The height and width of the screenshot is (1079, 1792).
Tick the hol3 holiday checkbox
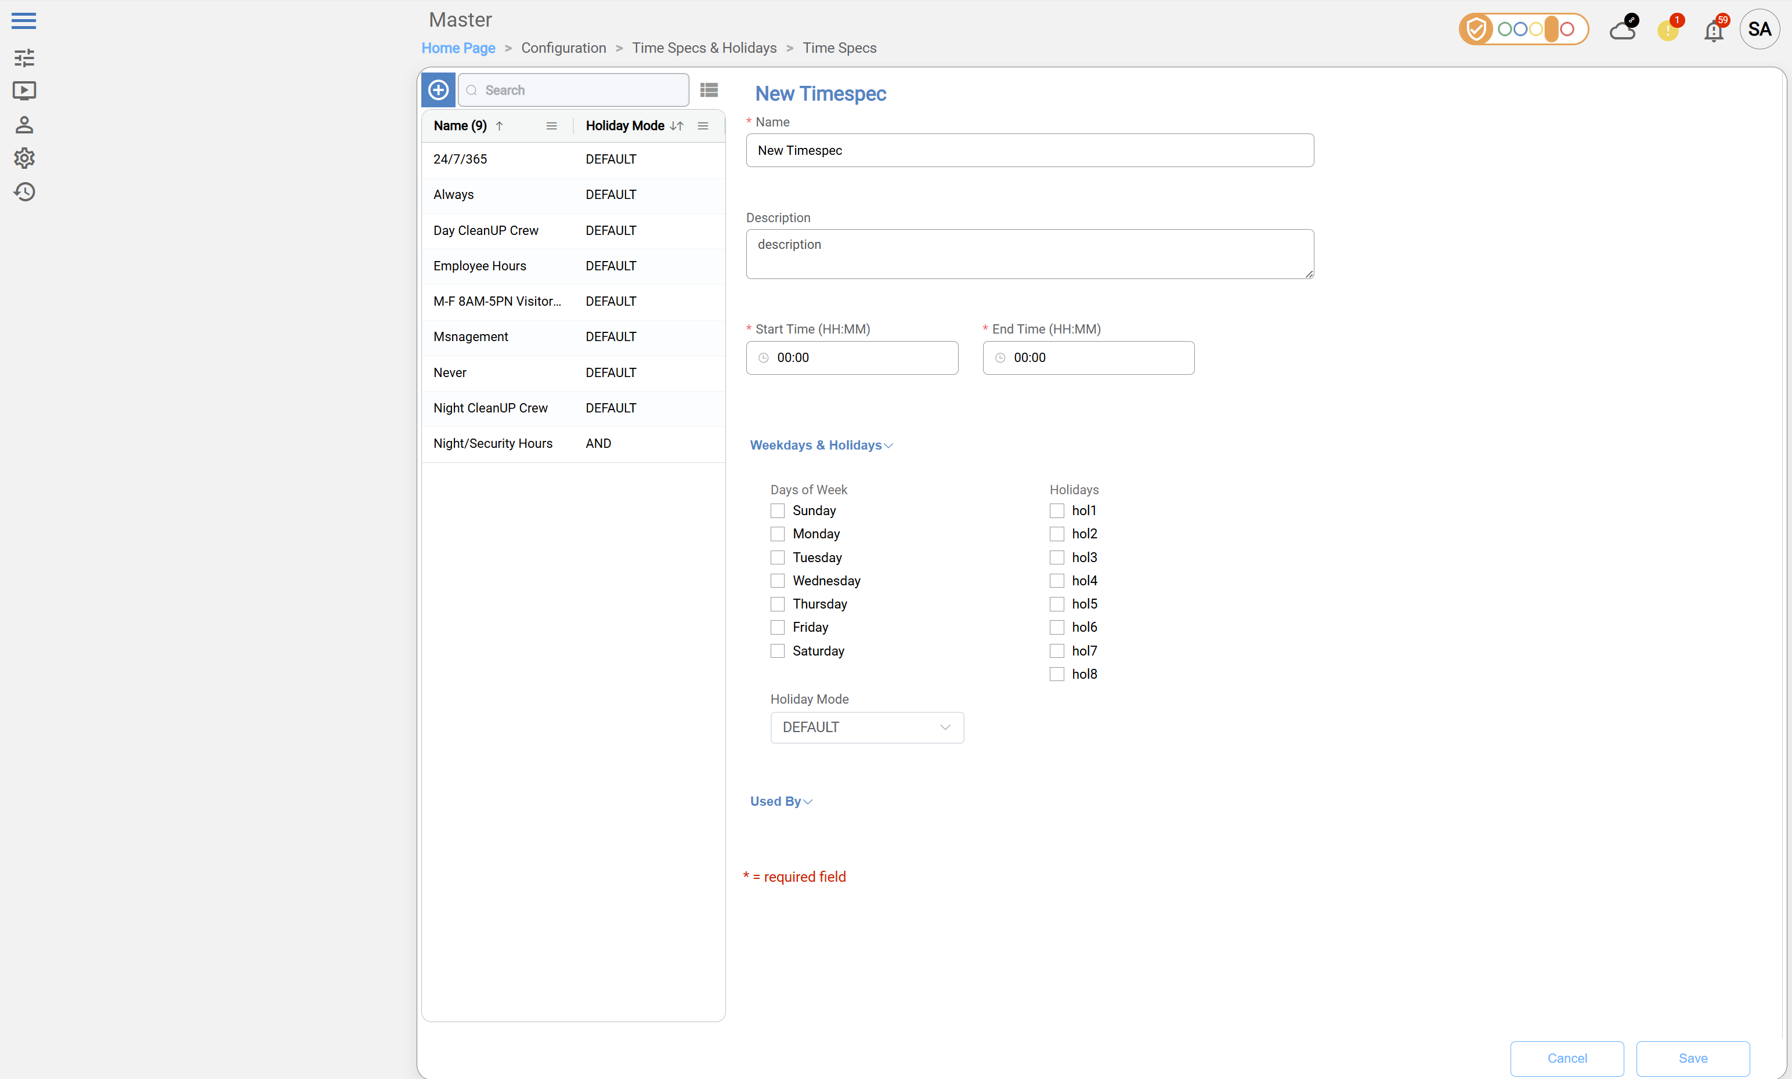[x=1056, y=557]
